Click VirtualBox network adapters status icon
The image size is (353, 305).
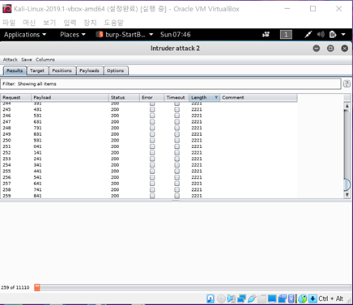tap(241, 299)
